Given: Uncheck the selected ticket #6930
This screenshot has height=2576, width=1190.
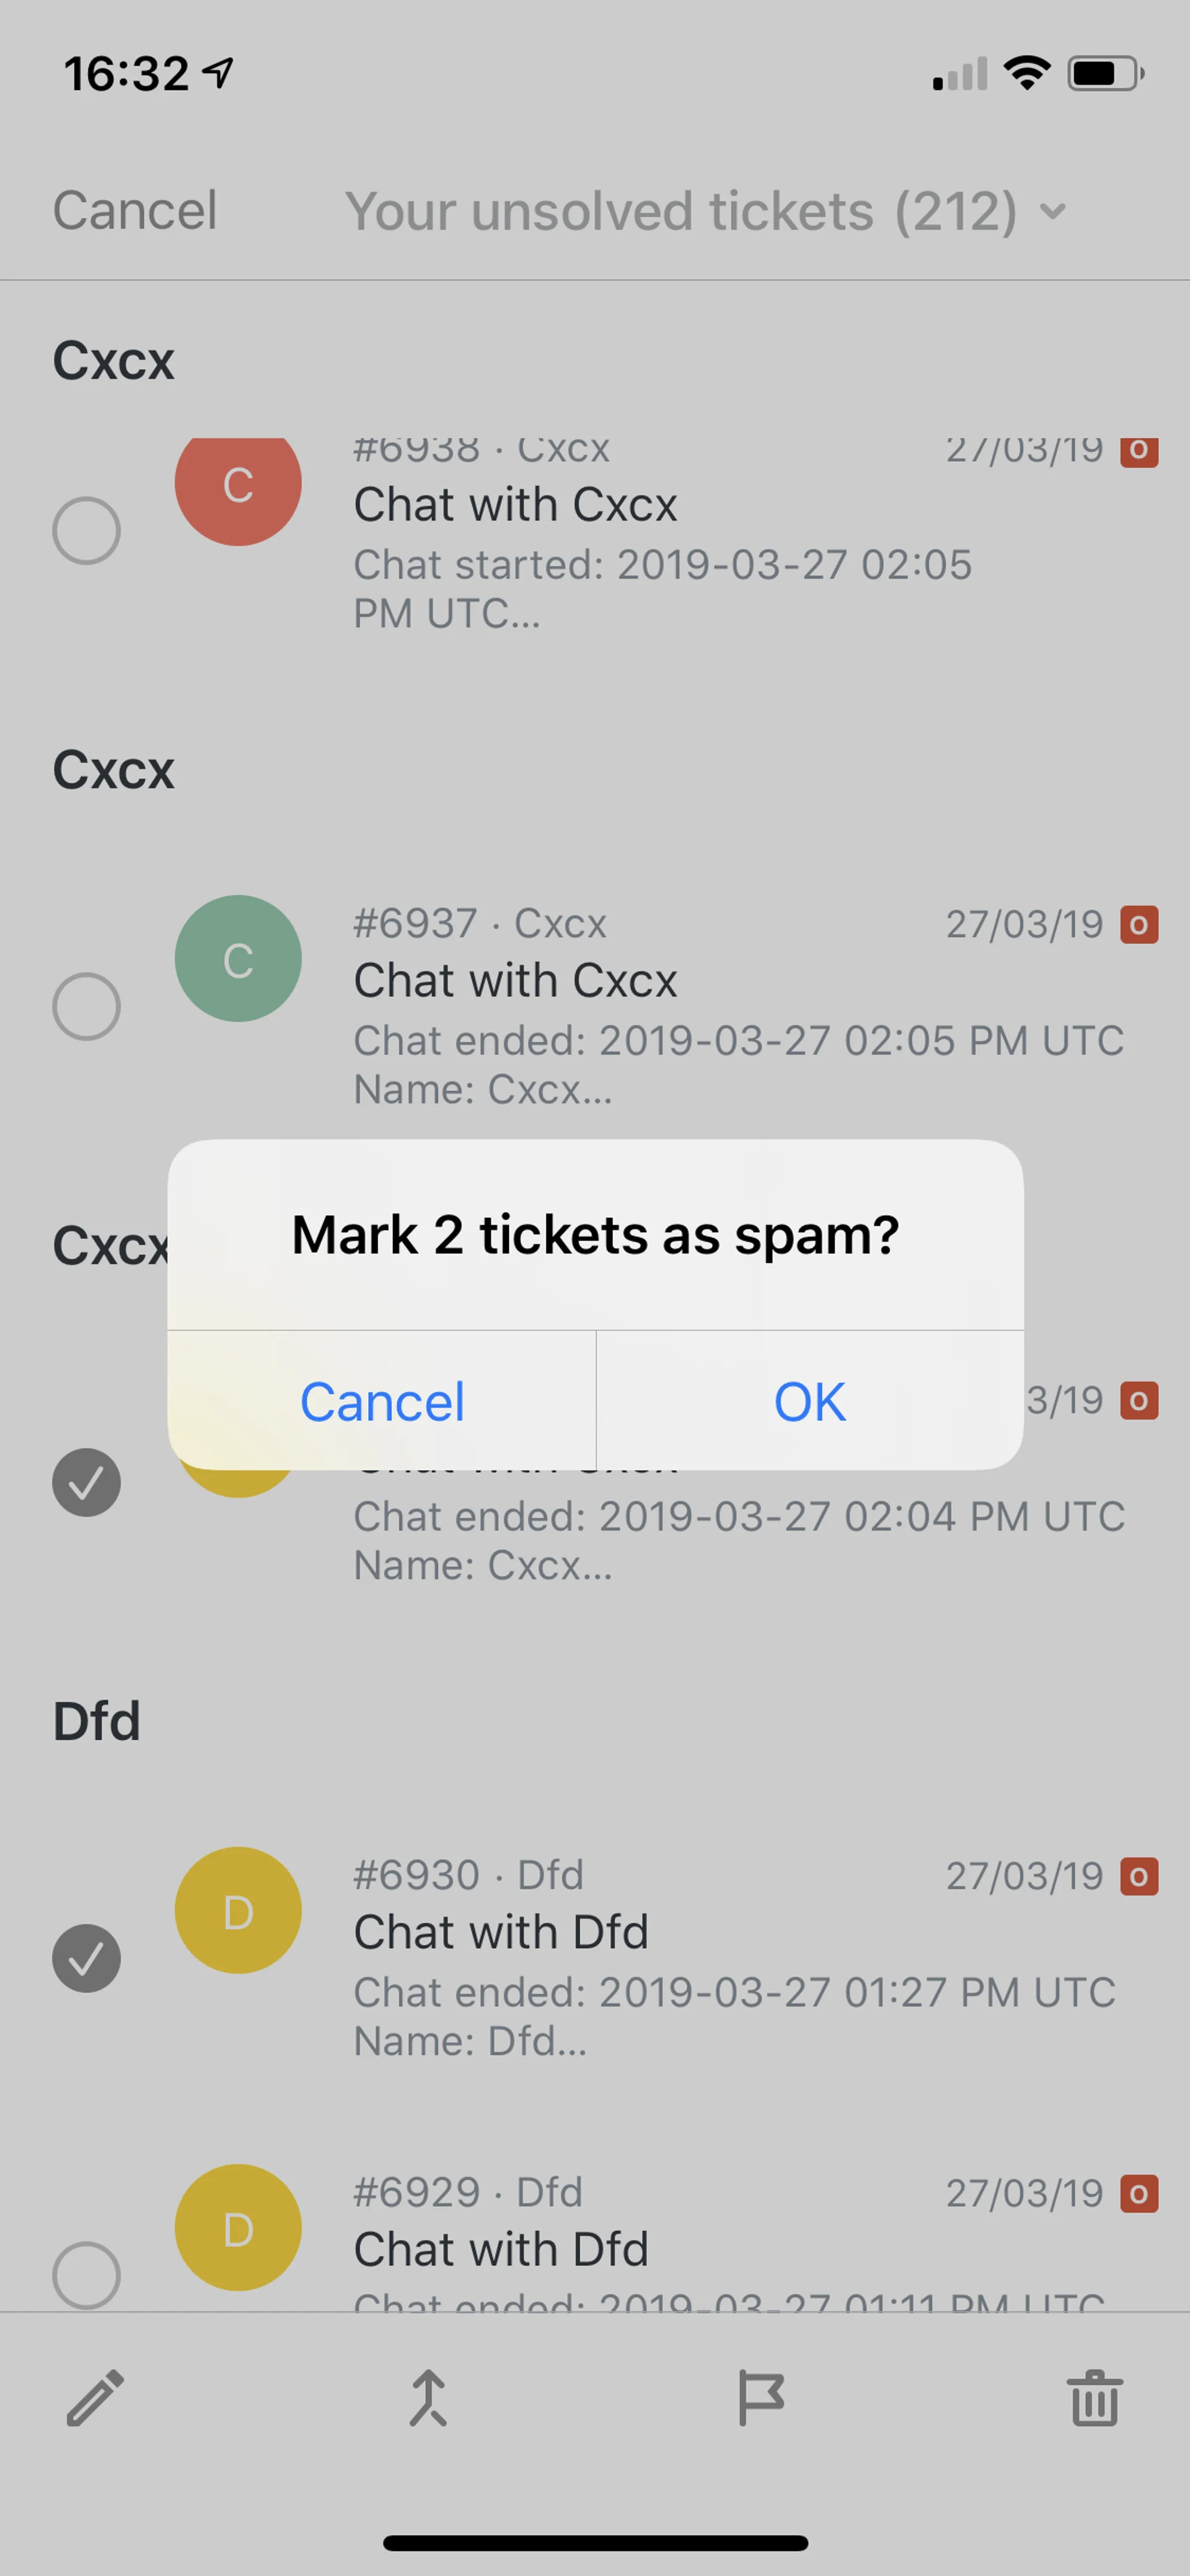Looking at the screenshot, I should (x=87, y=1958).
